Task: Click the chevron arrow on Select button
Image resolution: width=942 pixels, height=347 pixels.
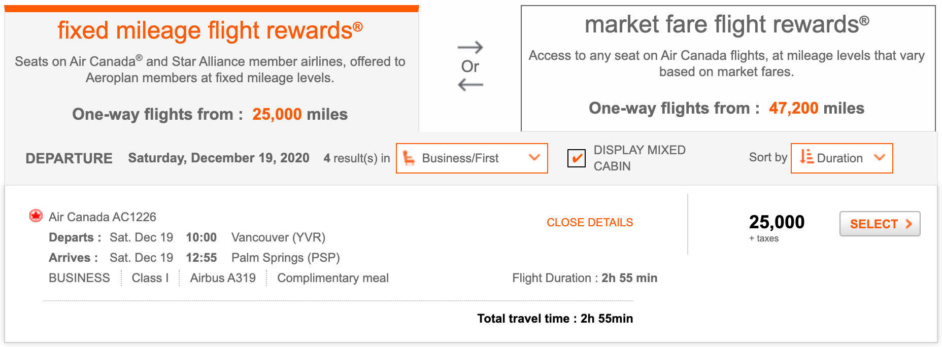Action: point(909,224)
